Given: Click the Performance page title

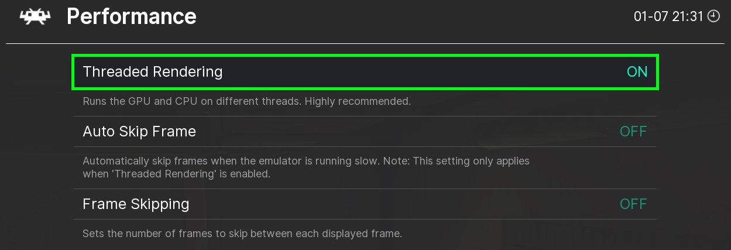Looking at the screenshot, I should click(x=131, y=16).
